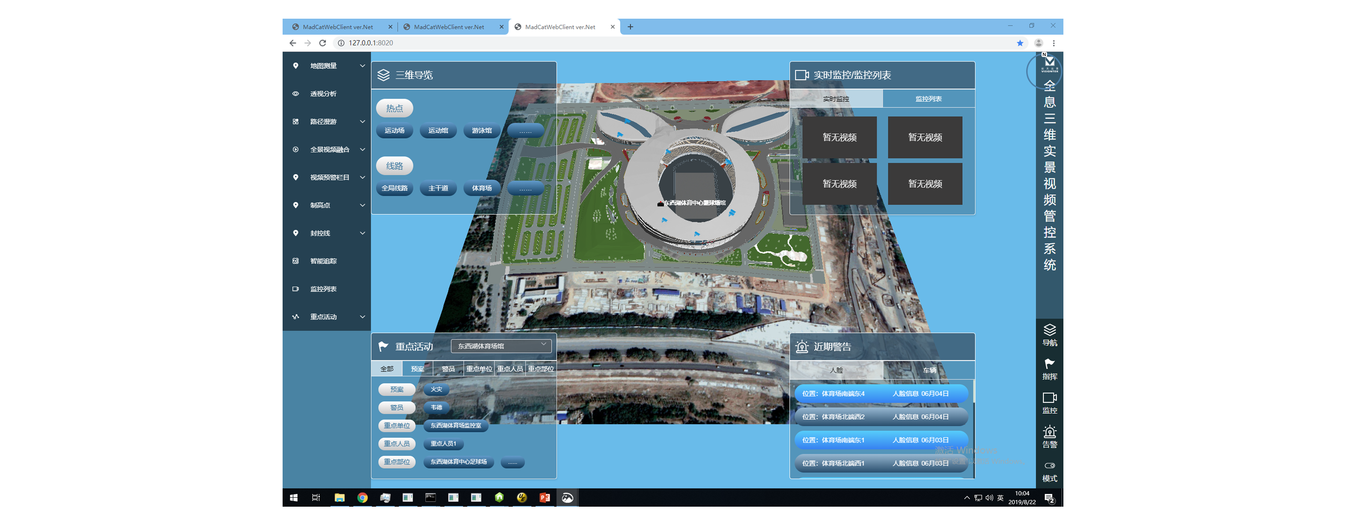Screen dimensions: 1346x524
Task: Select the 全部 tab in 重点活动
Action: (x=387, y=369)
